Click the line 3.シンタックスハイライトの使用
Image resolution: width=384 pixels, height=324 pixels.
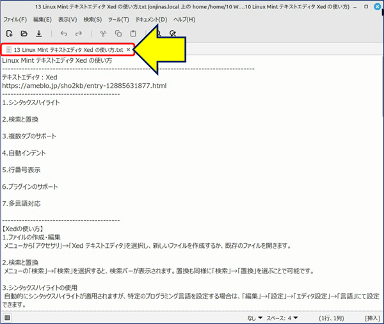point(40,288)
